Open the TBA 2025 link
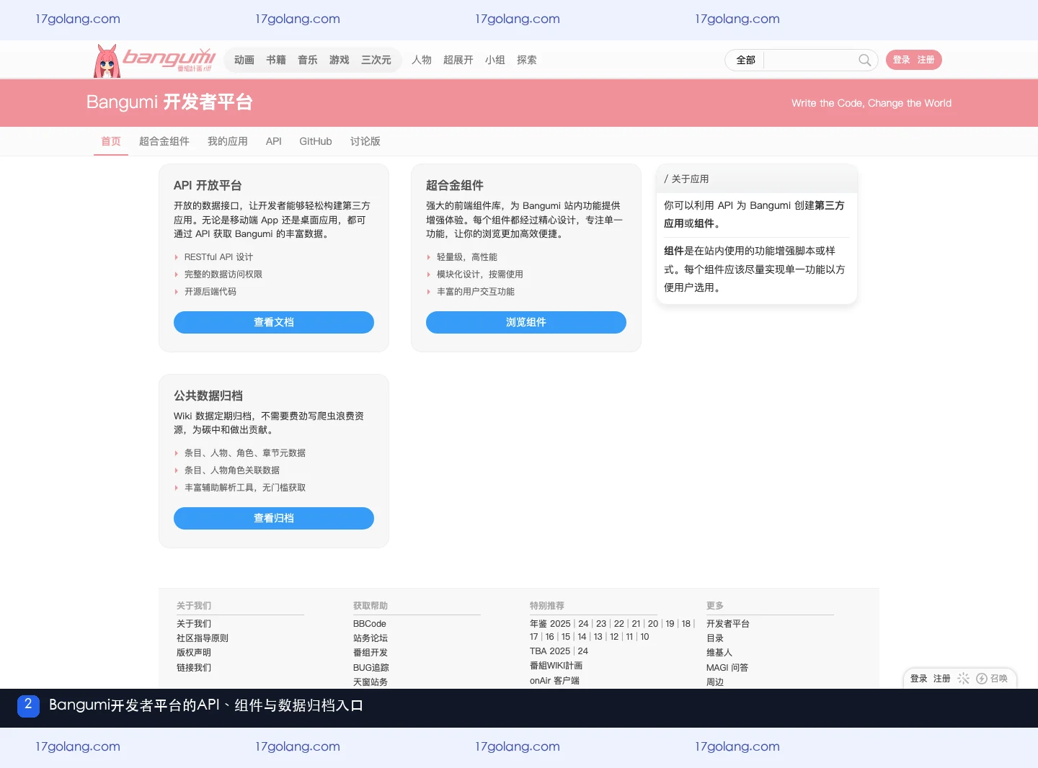Viewport: 1038px width, 768px height. point(549,651)
